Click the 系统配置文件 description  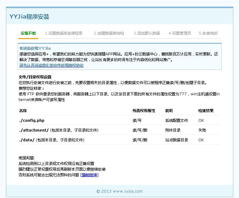coord(177,121)
